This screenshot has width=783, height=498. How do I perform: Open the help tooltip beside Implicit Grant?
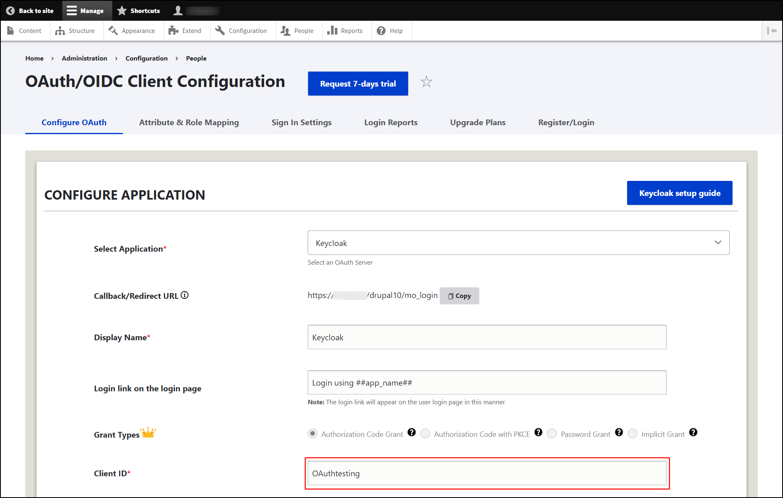click(x=693, y=433)
